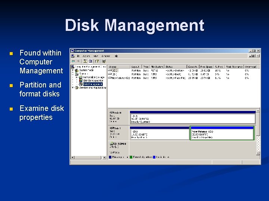269x201 pixels.
Task: Open the File menu
Action: point(78,56)
